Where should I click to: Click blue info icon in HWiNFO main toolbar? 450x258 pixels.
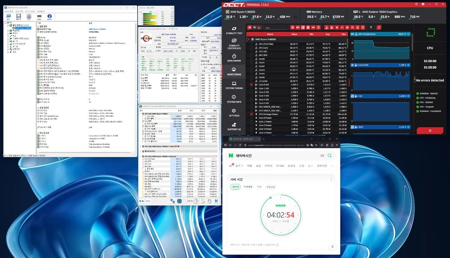coord(49,16)
